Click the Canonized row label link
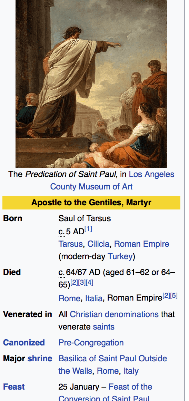The width and height of the screenshot is (189, 401). (x=24, y=343)
